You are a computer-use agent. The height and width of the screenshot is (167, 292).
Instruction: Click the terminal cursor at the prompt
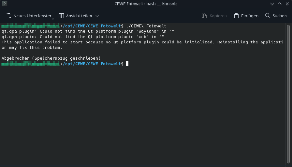tap(127, 64)
